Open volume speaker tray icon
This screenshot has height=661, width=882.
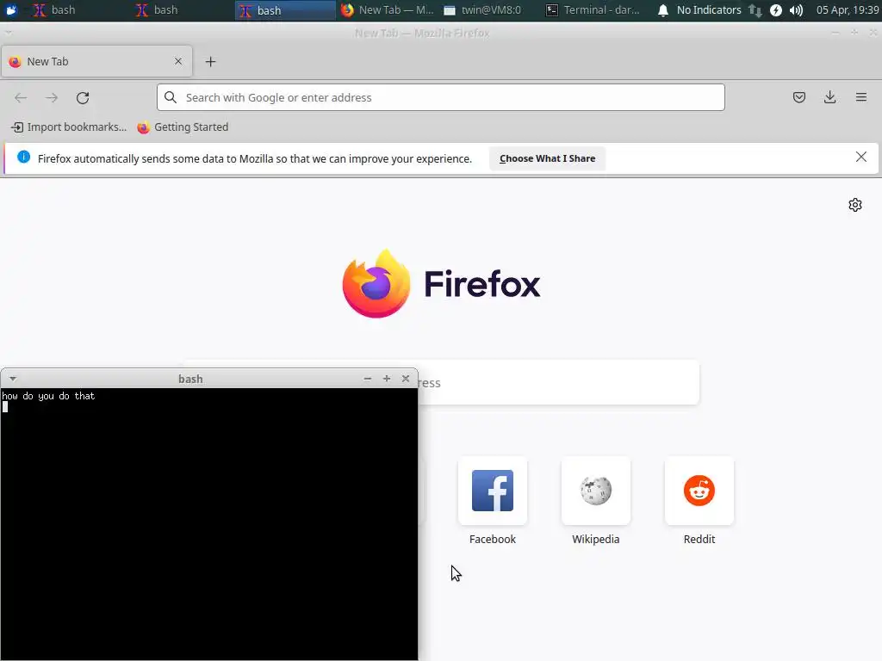coord(796,10)
